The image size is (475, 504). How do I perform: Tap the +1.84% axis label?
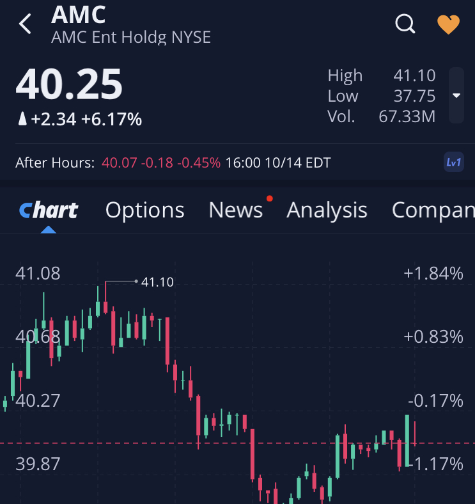[433, 274]
